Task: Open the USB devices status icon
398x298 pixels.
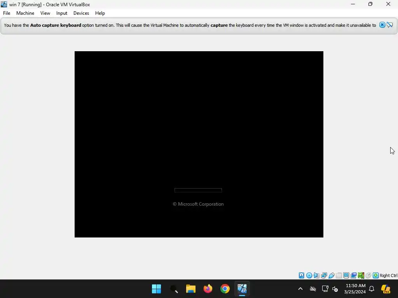Action: [x=331, y=275]
